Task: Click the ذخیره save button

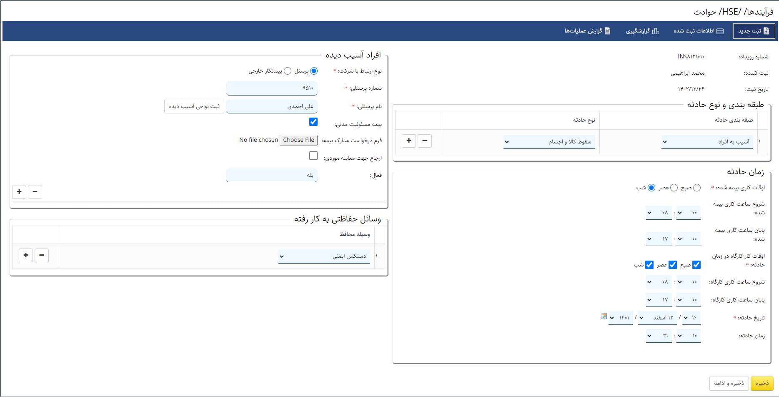Action: tap(762, 384)
